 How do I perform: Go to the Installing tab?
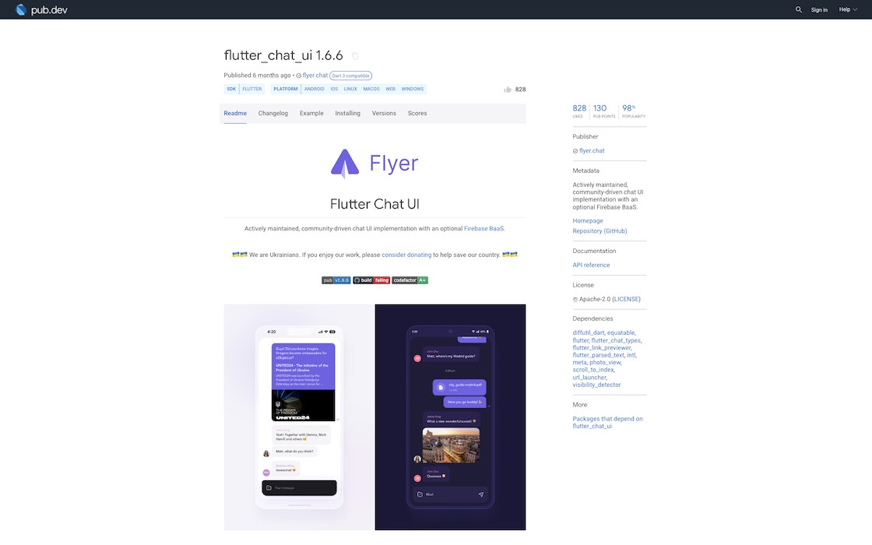pos(347,114)
